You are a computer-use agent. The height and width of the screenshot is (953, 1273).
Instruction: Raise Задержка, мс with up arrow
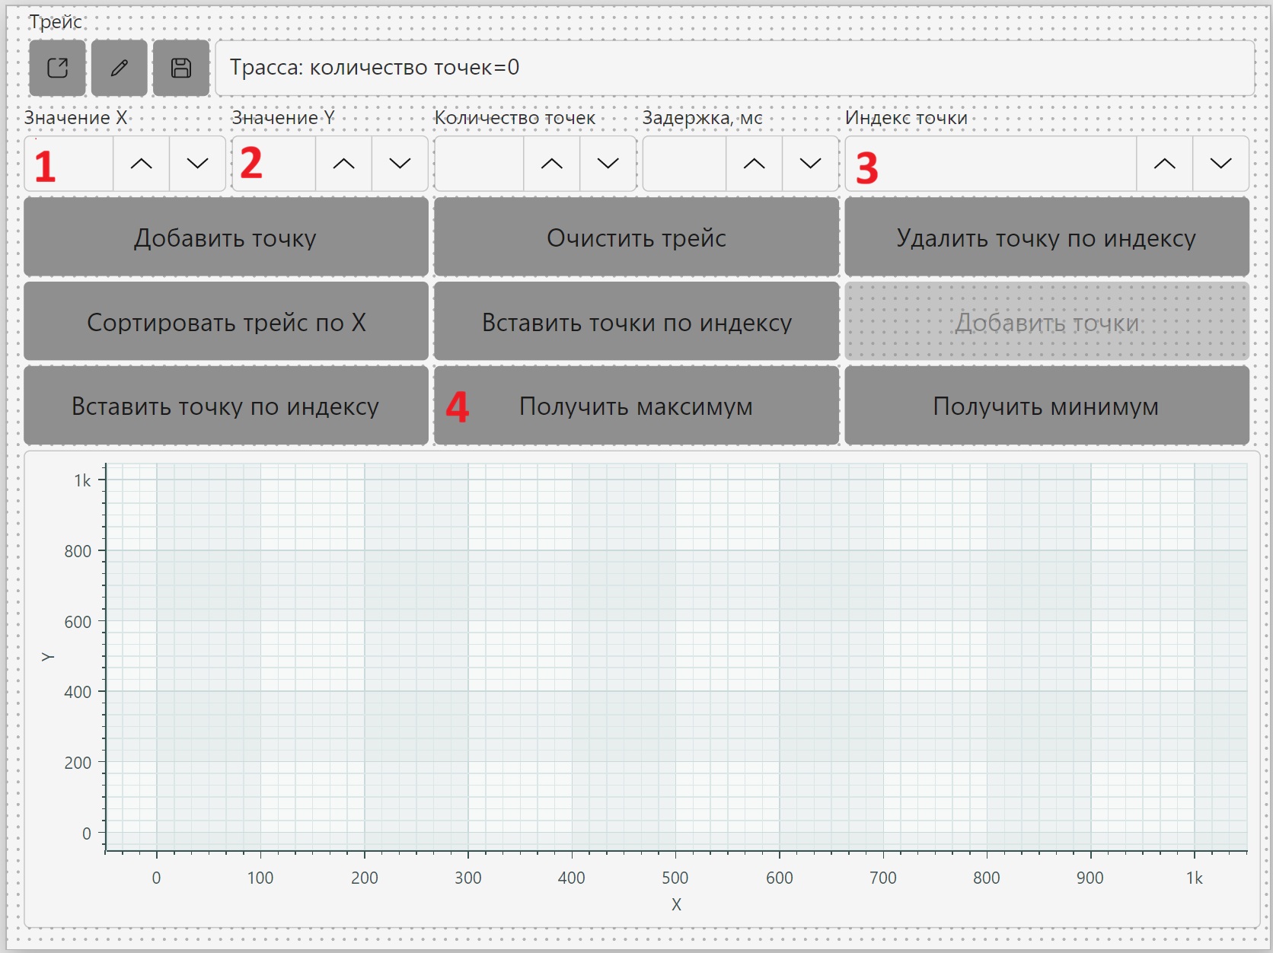pos(755,164)
